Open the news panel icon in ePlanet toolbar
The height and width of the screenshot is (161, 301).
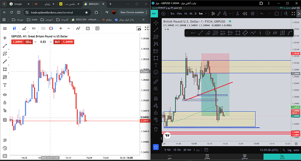click(x=97, y=28)
